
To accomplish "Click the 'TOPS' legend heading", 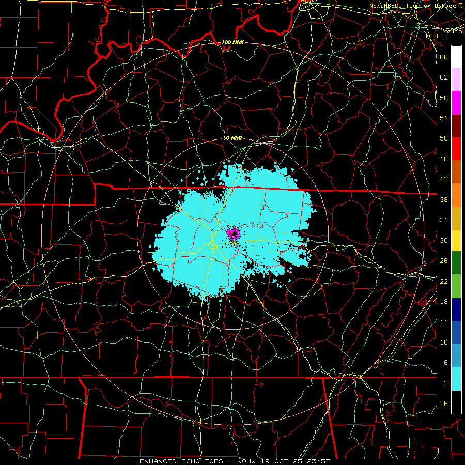I will tap(454, 30).
